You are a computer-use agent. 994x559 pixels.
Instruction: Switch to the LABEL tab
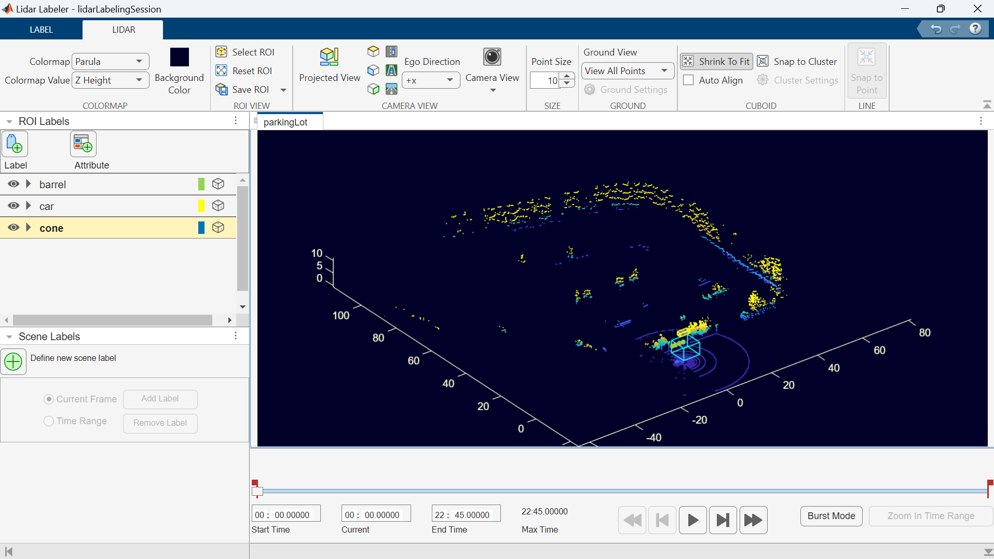(x=41, y=30)
